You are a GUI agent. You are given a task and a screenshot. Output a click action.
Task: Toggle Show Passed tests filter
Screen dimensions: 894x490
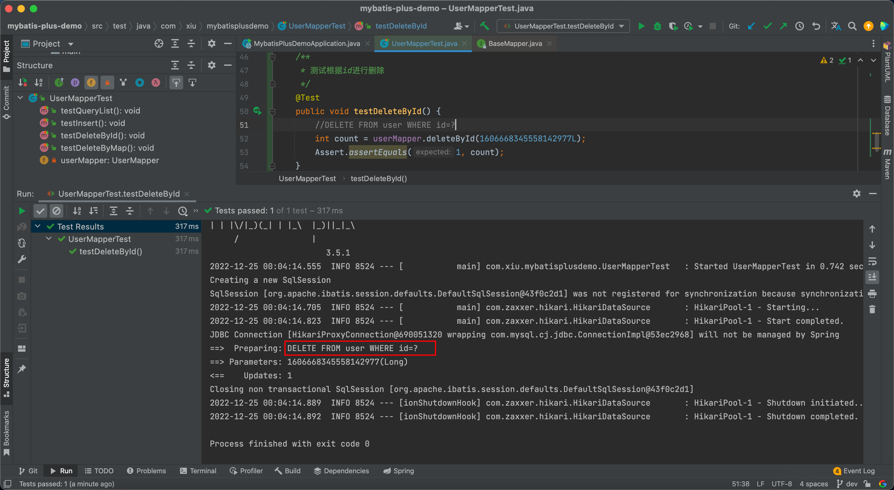40,211
